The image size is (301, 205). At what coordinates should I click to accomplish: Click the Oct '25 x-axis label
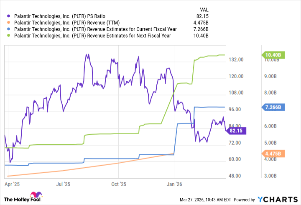pyautogui.click(x=119, y=183)
